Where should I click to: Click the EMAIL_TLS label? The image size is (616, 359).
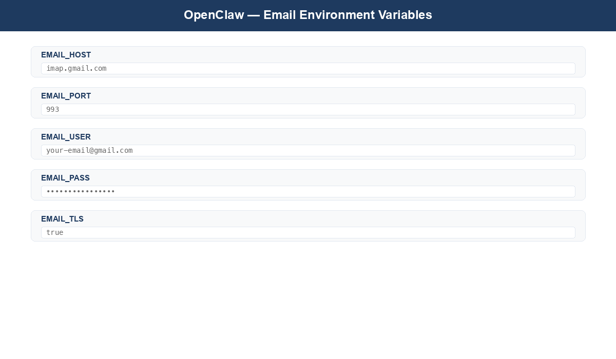[x=62, y=219]
